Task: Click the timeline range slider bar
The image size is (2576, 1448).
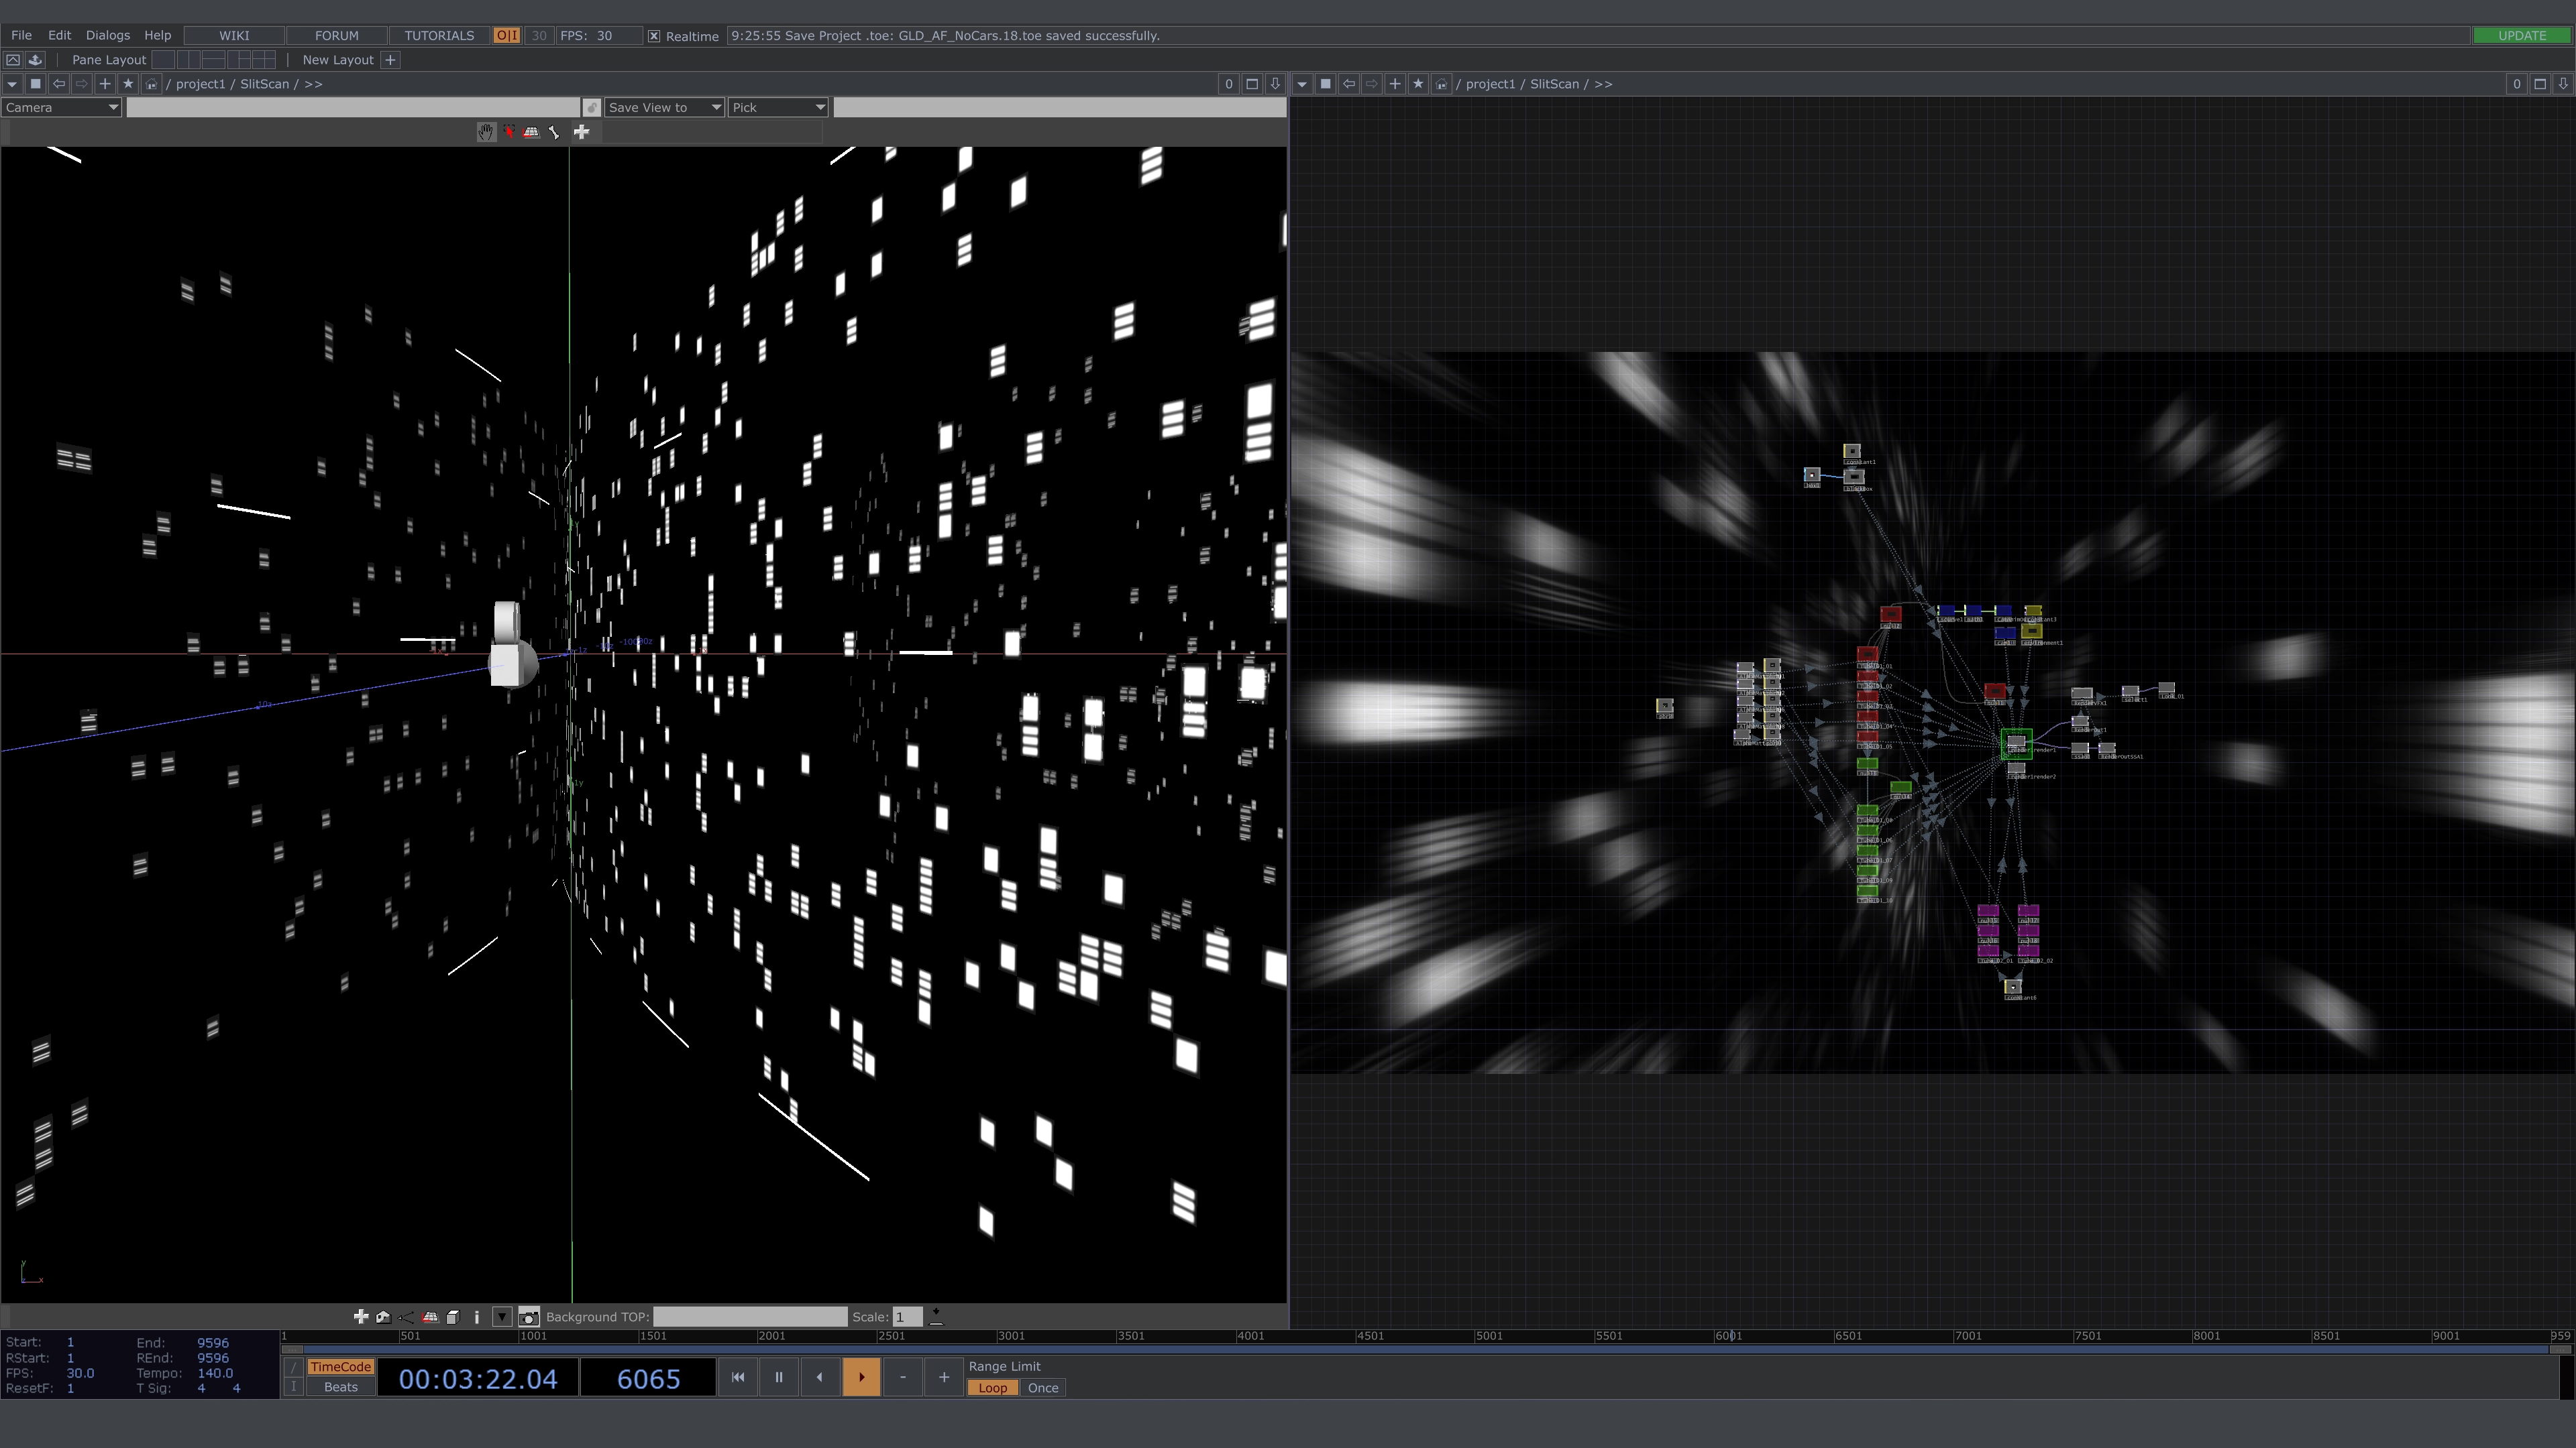Action: 1426,1349
